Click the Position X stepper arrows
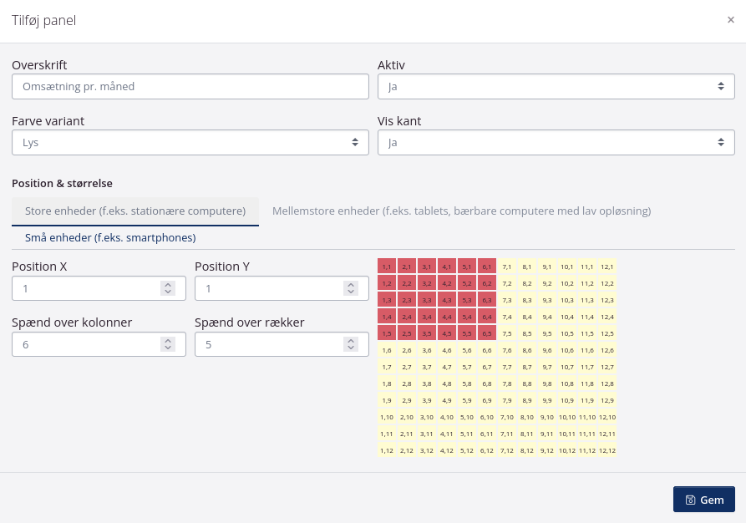The width and height of the screenshot is (746, 523). [x=168, y=288]
